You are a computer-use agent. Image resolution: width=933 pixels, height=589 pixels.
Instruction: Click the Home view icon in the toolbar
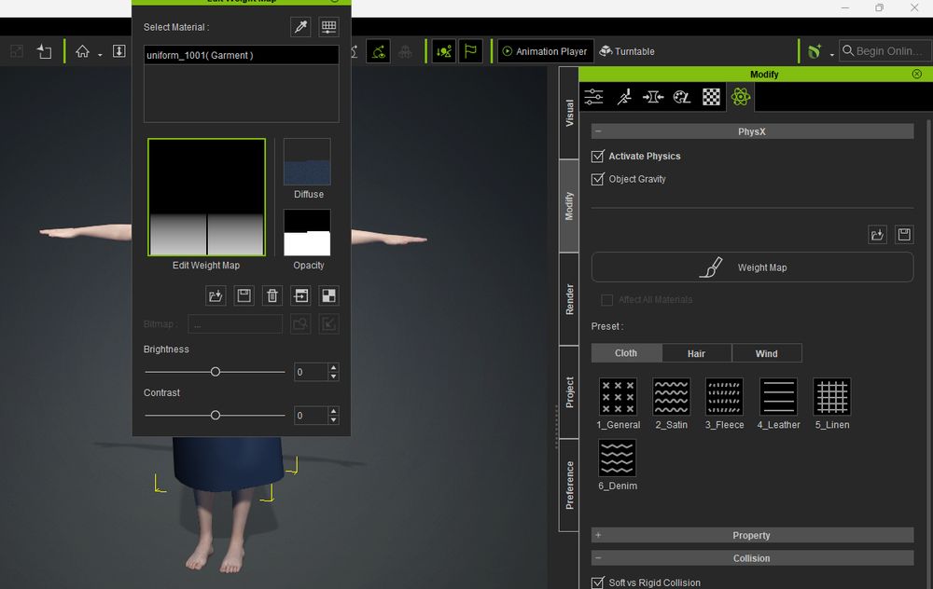pos(82,51)
